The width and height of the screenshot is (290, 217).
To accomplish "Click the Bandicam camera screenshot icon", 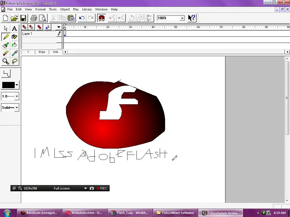I will pyautogui.click(x=92, y=188).
